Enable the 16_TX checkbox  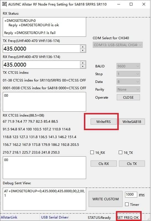[x=120, y=152]
